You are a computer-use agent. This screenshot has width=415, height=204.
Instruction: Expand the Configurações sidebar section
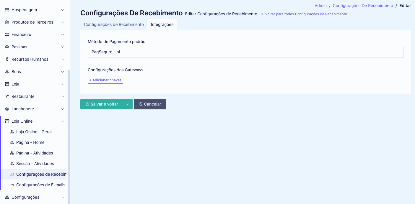tap(62, 197)
